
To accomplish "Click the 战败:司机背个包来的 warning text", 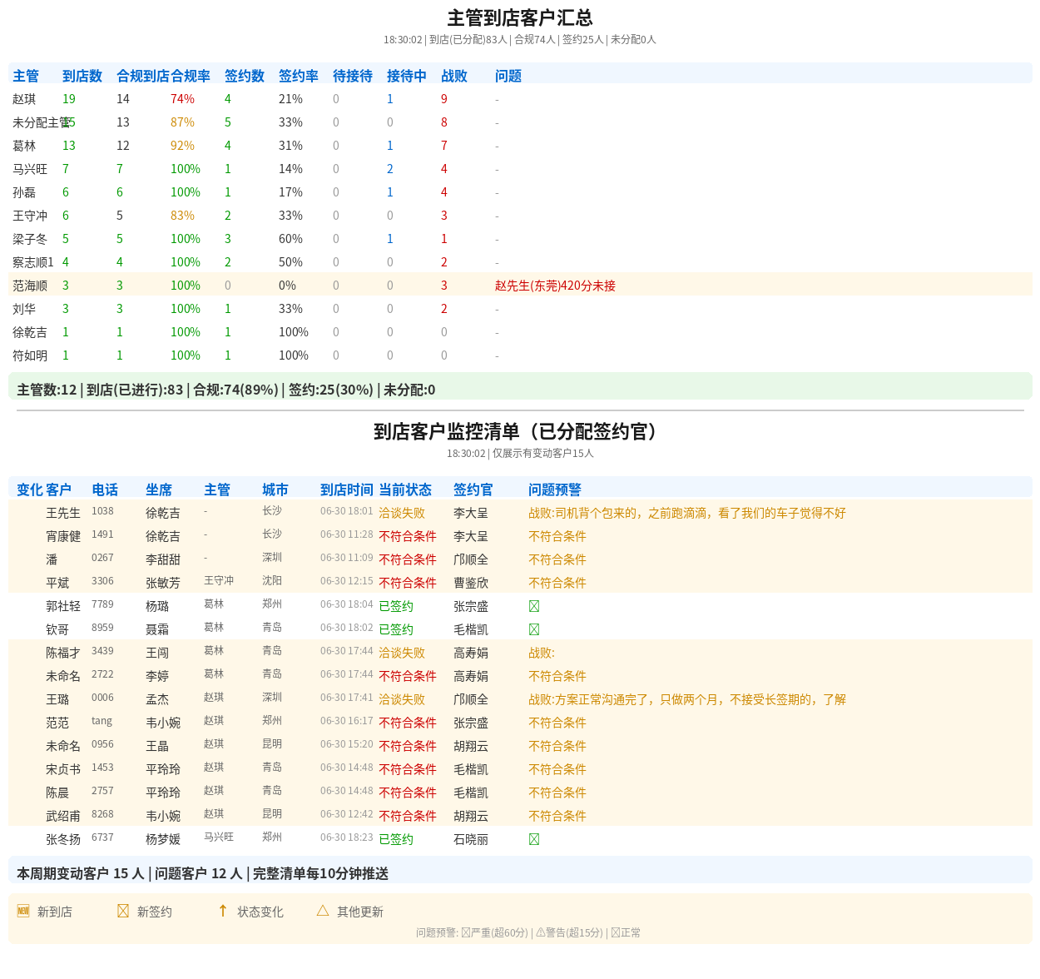I will [687, 513].
